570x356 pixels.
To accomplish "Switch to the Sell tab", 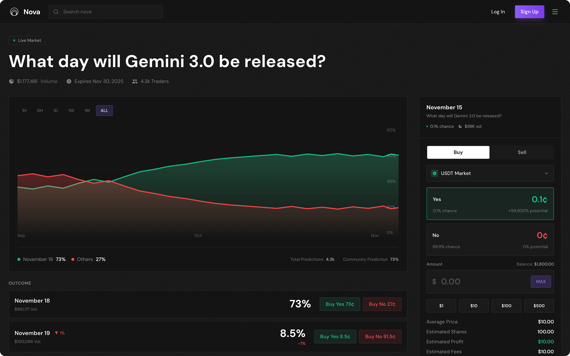I will pos(522,152).
